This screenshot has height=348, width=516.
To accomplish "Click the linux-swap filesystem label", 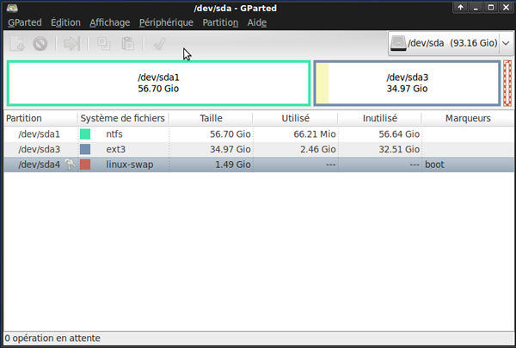I will [x=130, y=165].
